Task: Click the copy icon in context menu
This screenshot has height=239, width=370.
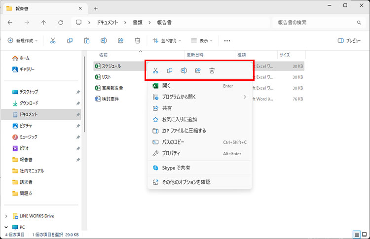Action: pyautogui.click(x=170, y=70)
